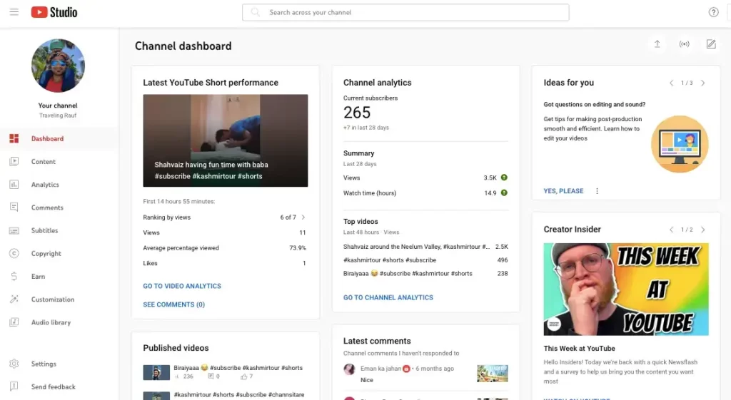The height and width of the screenshot is (400, 731).
Task: Click the Comments speech icon in sidebar
Action: [14, 207]
